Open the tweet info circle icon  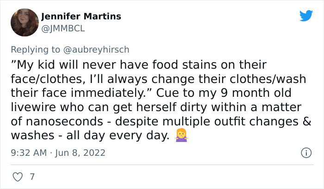pyautogui.click(x=305, y=152)
